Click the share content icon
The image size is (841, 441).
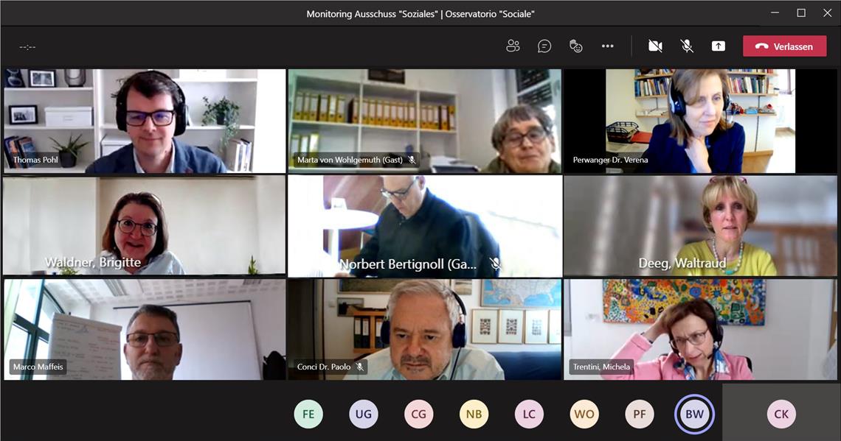click(x=718, y=46)
